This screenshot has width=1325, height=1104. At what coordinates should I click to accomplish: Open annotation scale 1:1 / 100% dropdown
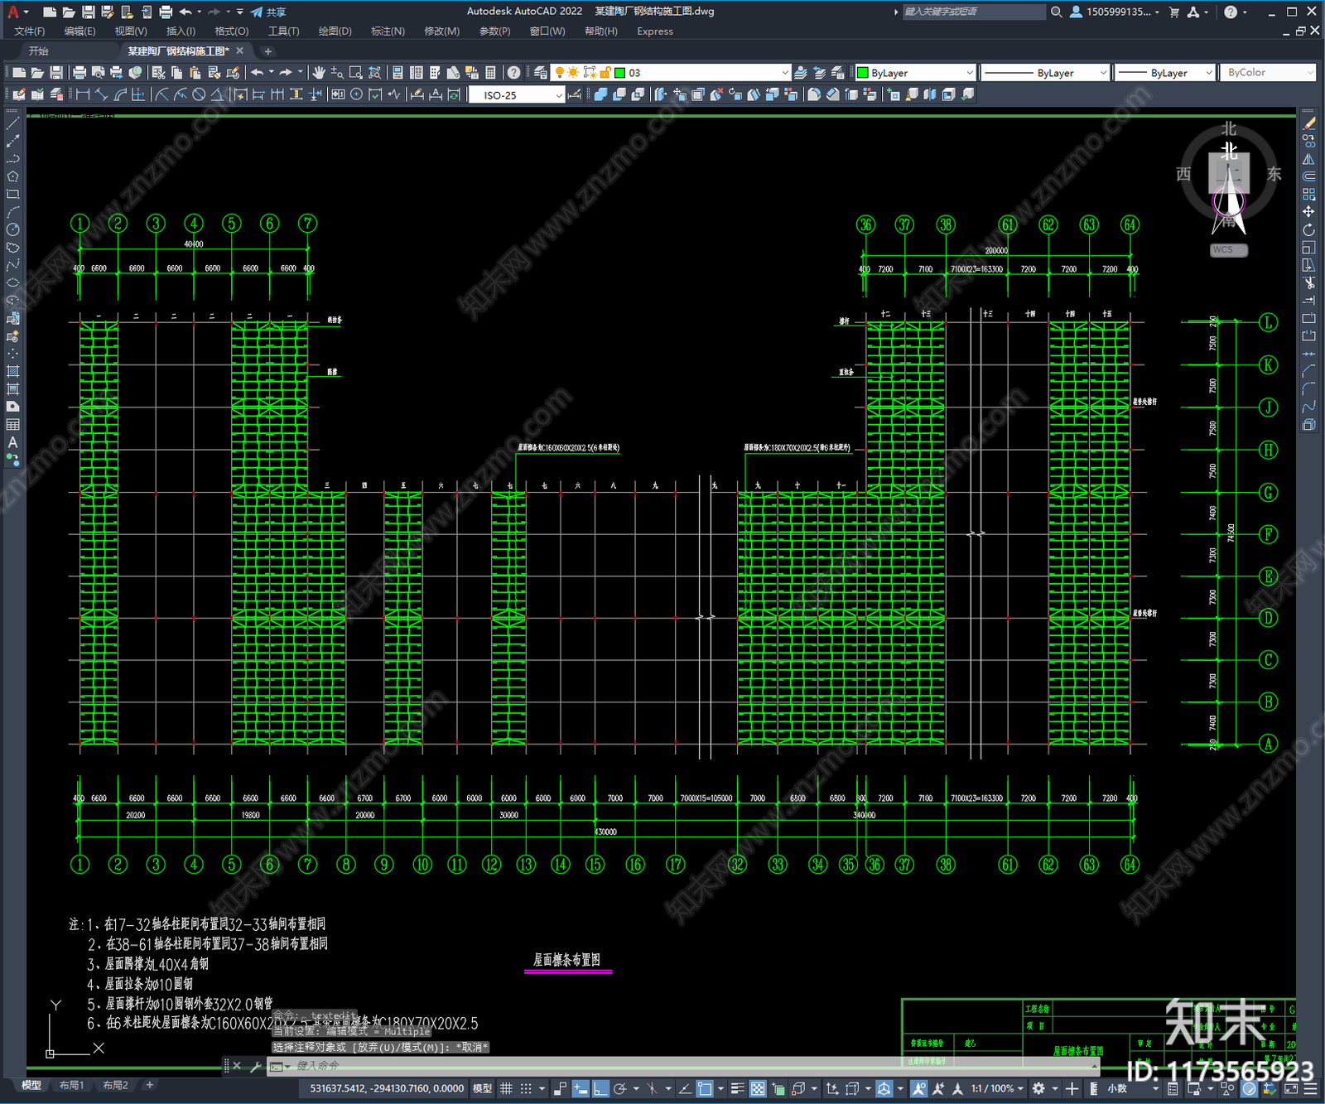pyautogui.click(x=997, y=1088)
